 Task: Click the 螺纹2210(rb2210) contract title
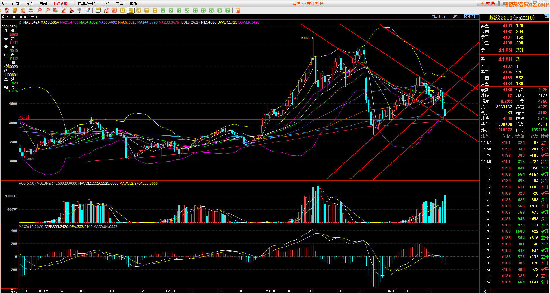[x=512, y=18]
